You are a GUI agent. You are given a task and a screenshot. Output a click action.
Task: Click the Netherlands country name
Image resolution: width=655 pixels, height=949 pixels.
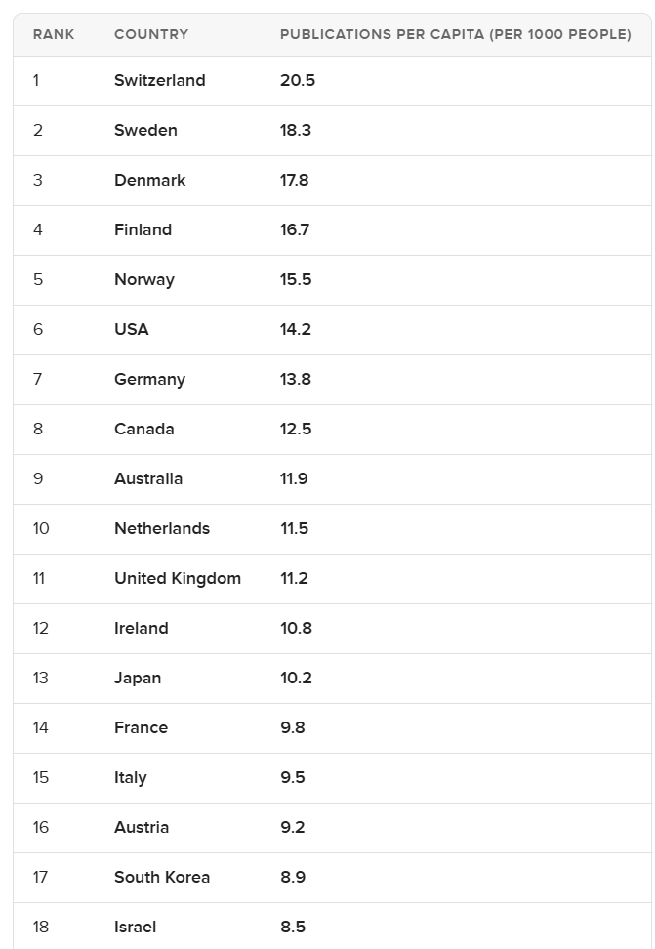pyautogui.click(x=162, y=528)
